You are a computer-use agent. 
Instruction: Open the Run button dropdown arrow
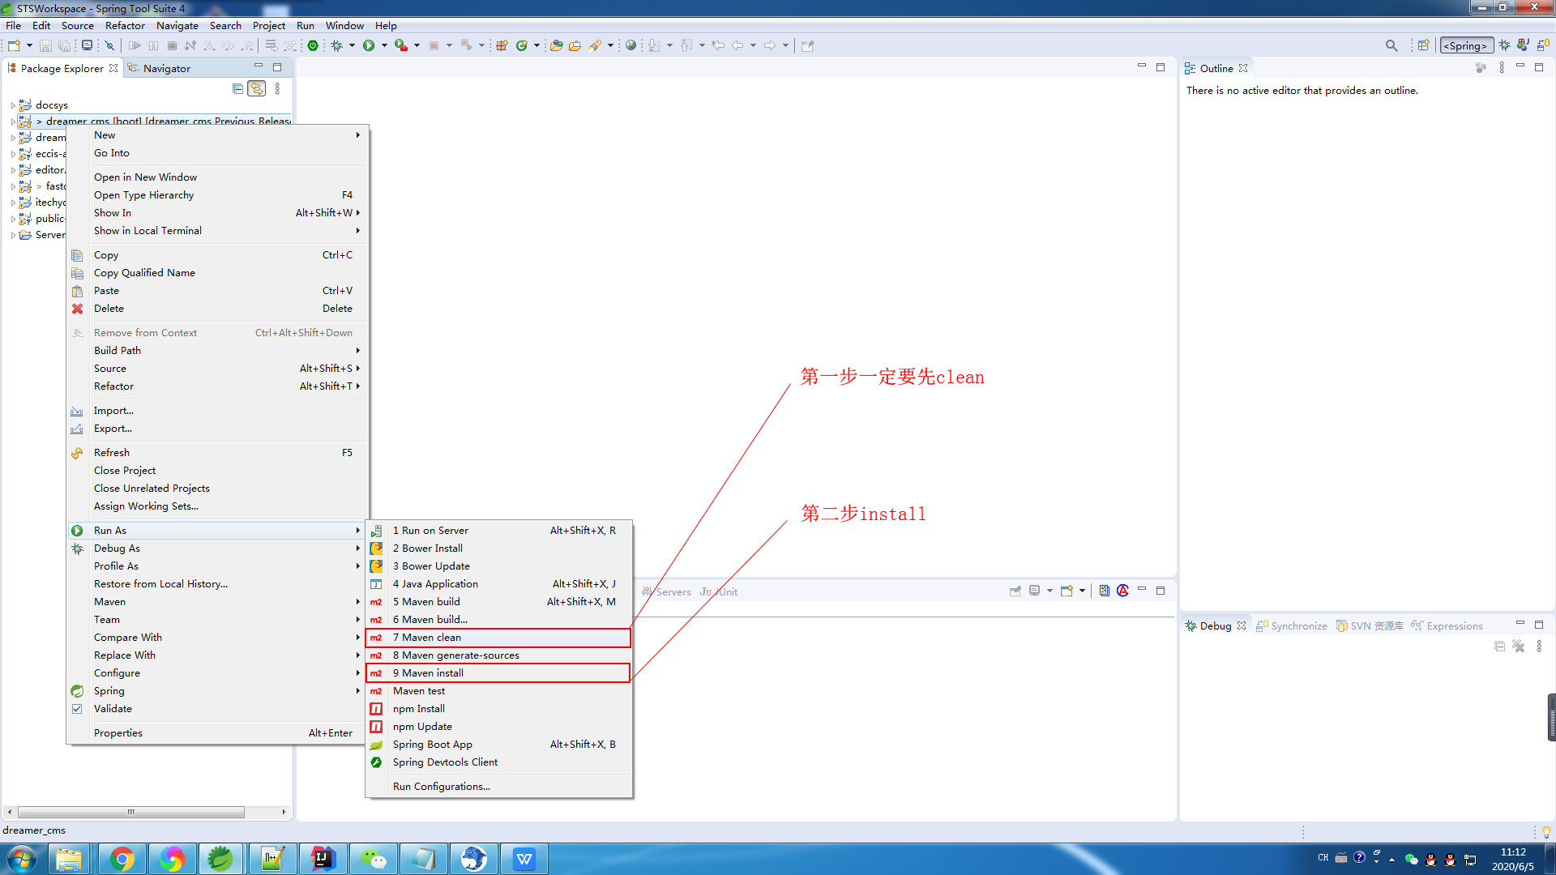pyautogui.click(x=384, y=45)
